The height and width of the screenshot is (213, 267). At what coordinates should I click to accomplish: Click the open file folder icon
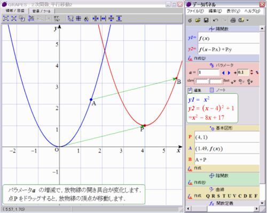coord(198,20)
